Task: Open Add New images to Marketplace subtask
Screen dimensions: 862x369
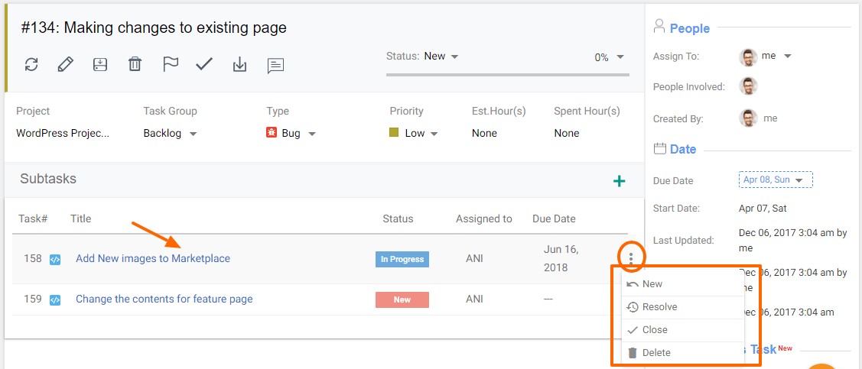Action: 153,258
